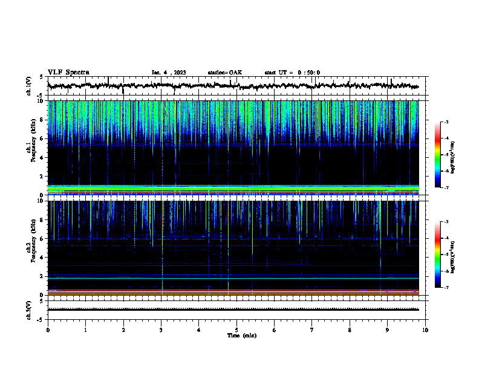Screen dimensions: 479x370
Task: Select the 5 minute tick label on time axis
Action: [x=236, y=330]
